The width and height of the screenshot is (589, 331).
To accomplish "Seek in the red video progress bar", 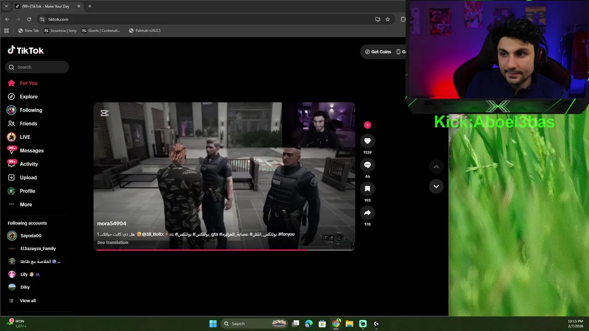I will pyautogui.click(x=224, y=250).
